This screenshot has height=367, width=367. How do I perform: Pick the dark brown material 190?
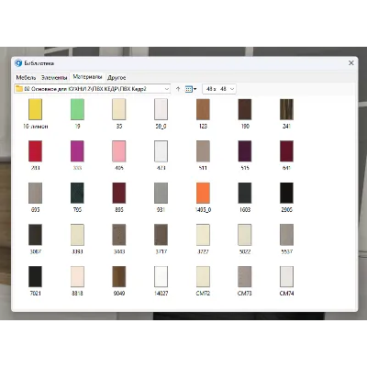(x=245, y=109)
